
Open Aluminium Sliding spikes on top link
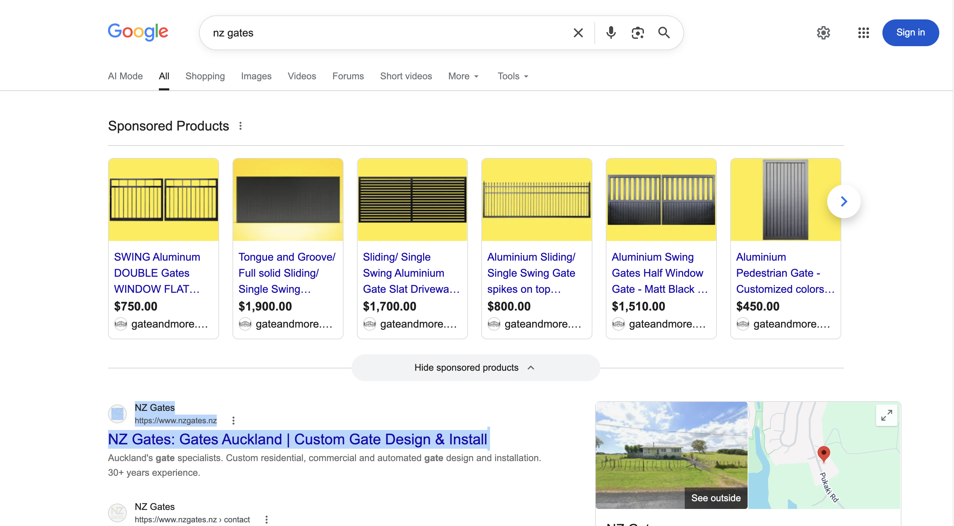pos(532,273)
